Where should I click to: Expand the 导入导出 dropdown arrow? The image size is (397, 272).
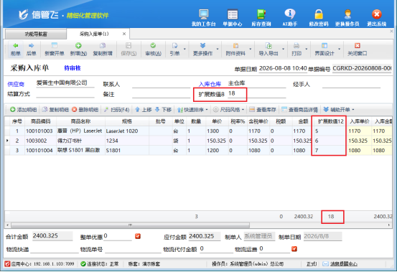click(283, 49)
